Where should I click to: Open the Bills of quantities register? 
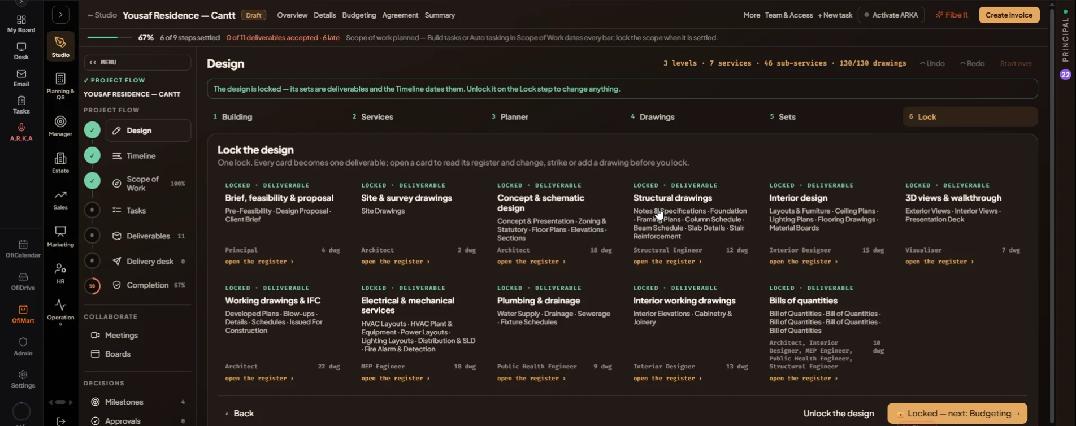point(804,379)
